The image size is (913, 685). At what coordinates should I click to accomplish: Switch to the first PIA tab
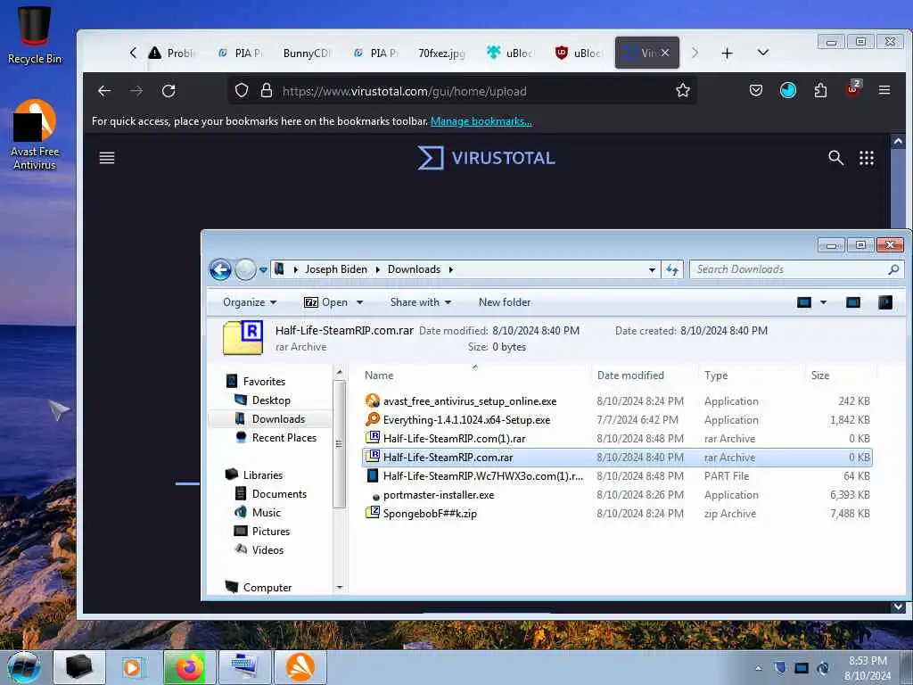[239, 53]
